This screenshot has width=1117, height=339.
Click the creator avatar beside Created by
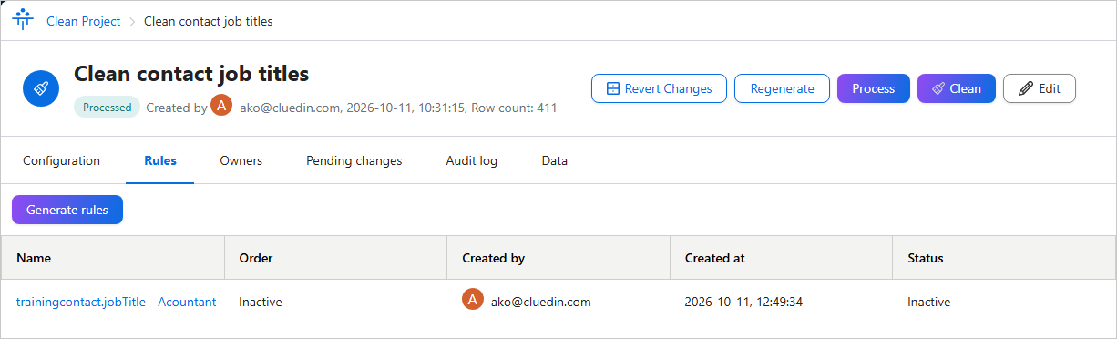click(x=221, y=105)
